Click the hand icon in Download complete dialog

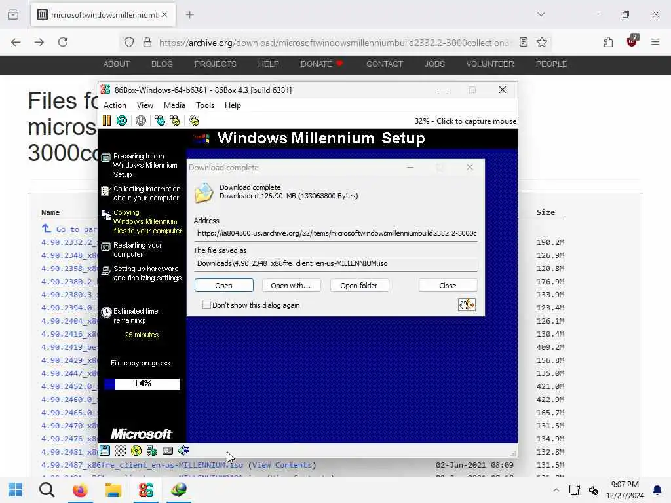(467, 305)
